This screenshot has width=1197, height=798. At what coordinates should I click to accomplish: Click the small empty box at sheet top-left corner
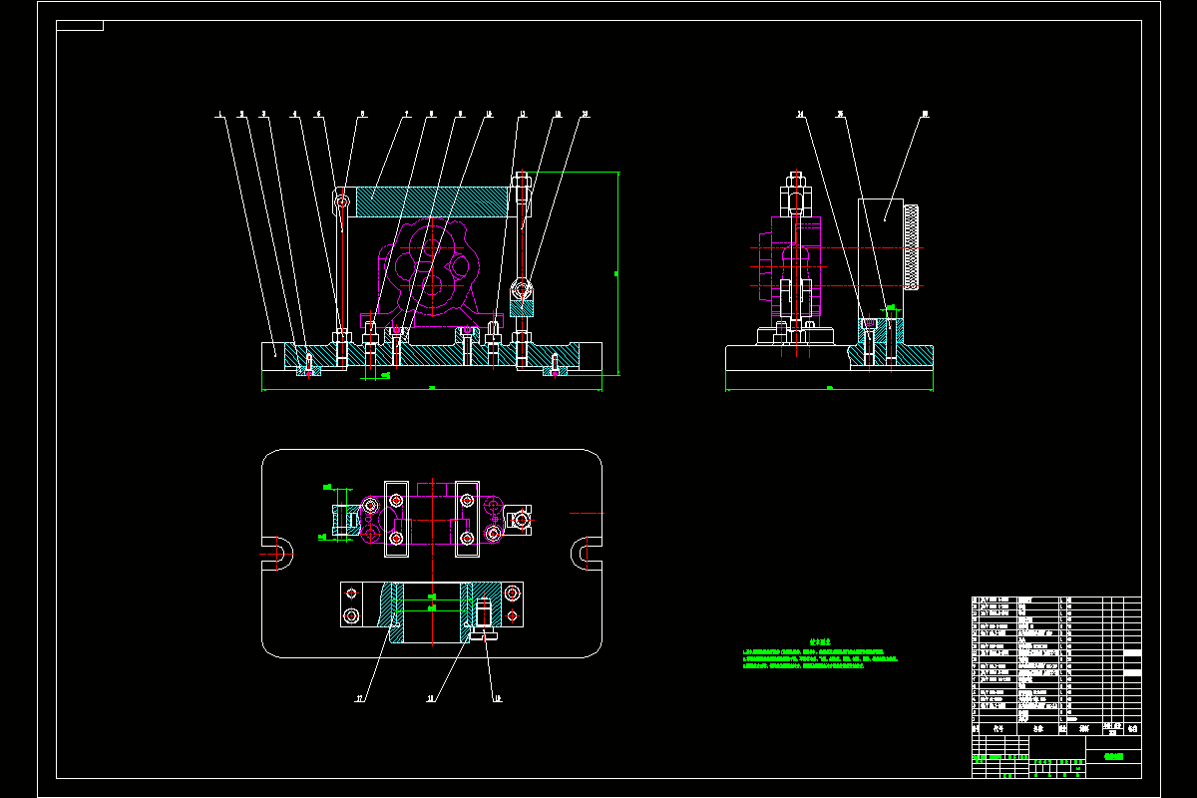pos(80,26)
